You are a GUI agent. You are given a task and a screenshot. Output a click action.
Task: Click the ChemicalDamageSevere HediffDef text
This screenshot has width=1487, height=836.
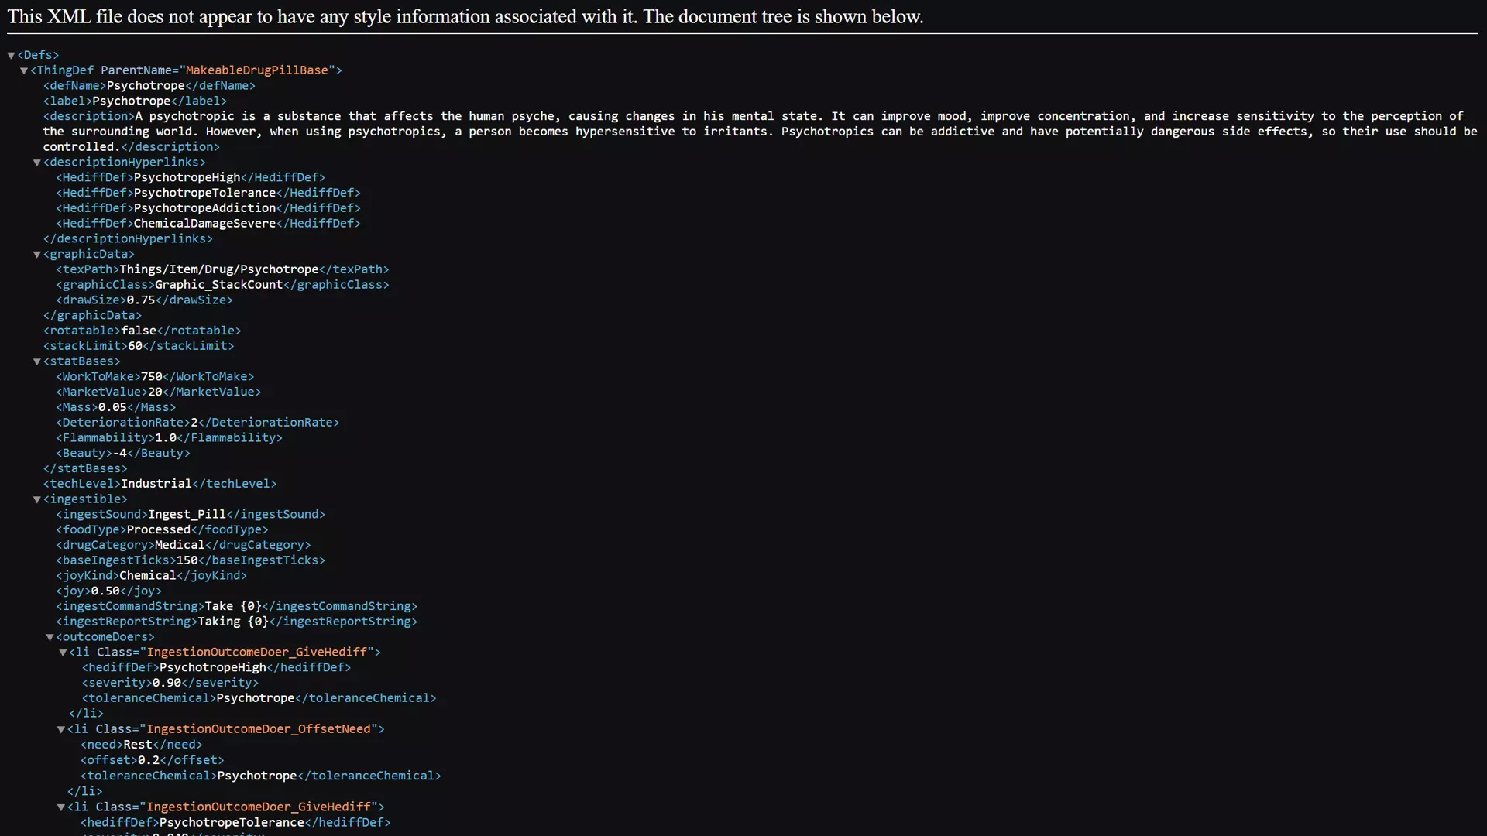[x=204, y=223]
